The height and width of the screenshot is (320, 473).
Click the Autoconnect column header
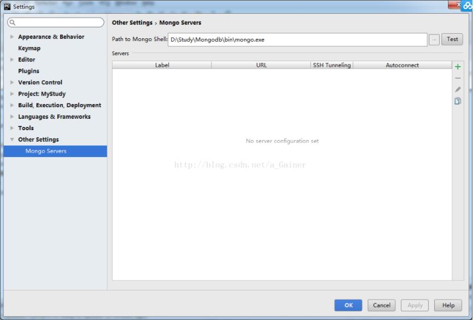[403, 65]
